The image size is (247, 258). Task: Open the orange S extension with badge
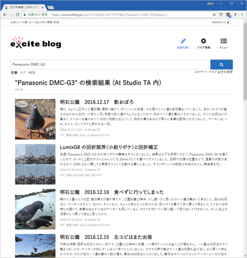tap(228, 15)
